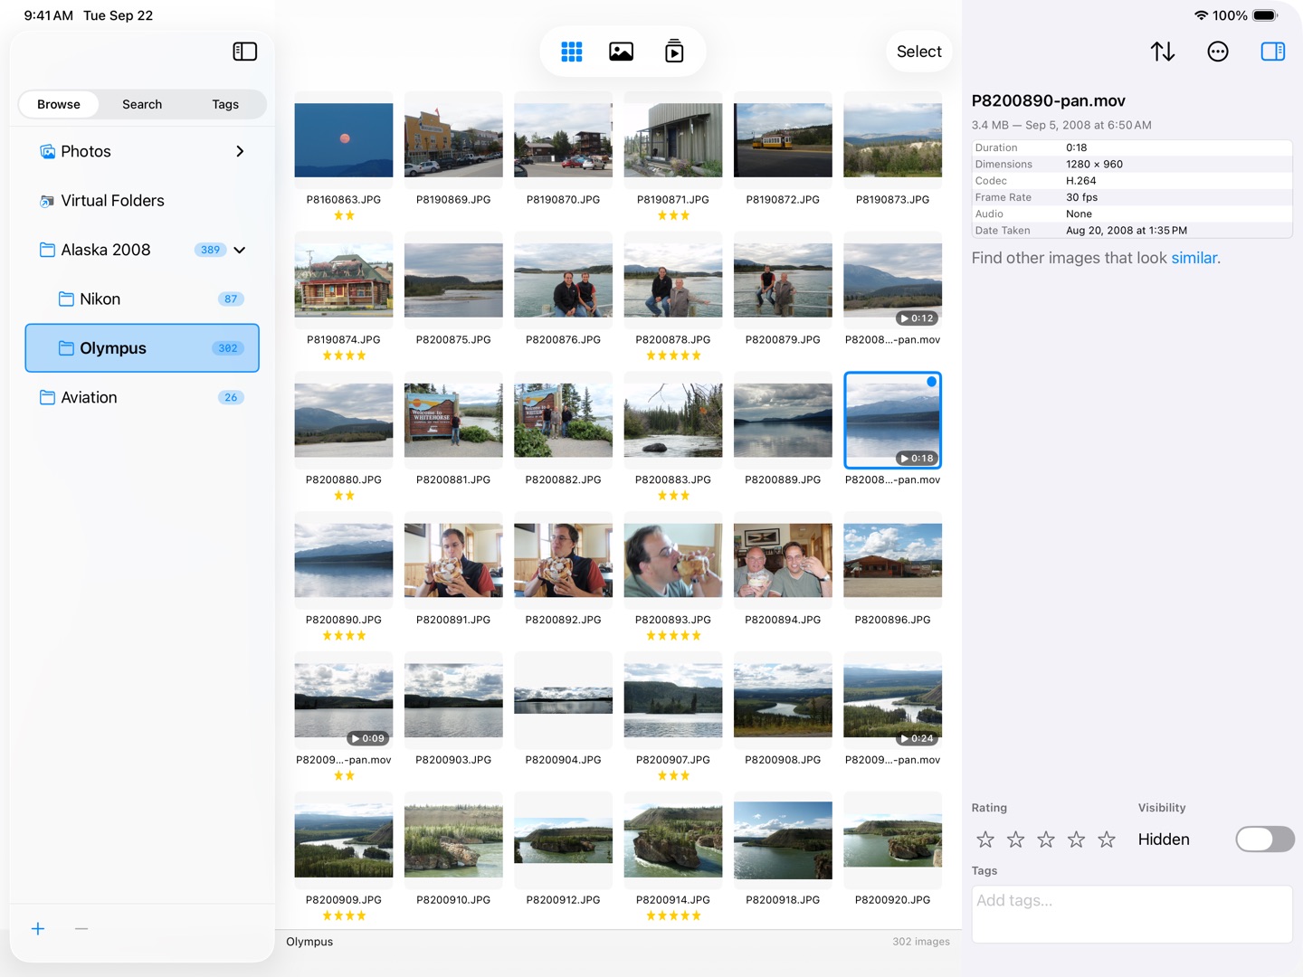
Task: Click the Aviation folder icon
Action: point(47,397)
